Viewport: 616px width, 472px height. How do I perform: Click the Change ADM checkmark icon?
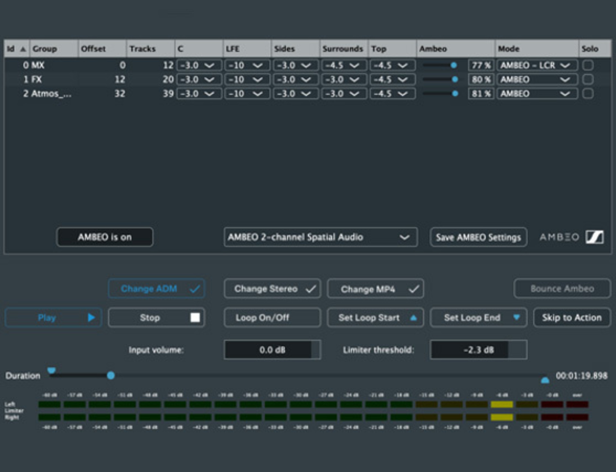[x=195, y=289]
